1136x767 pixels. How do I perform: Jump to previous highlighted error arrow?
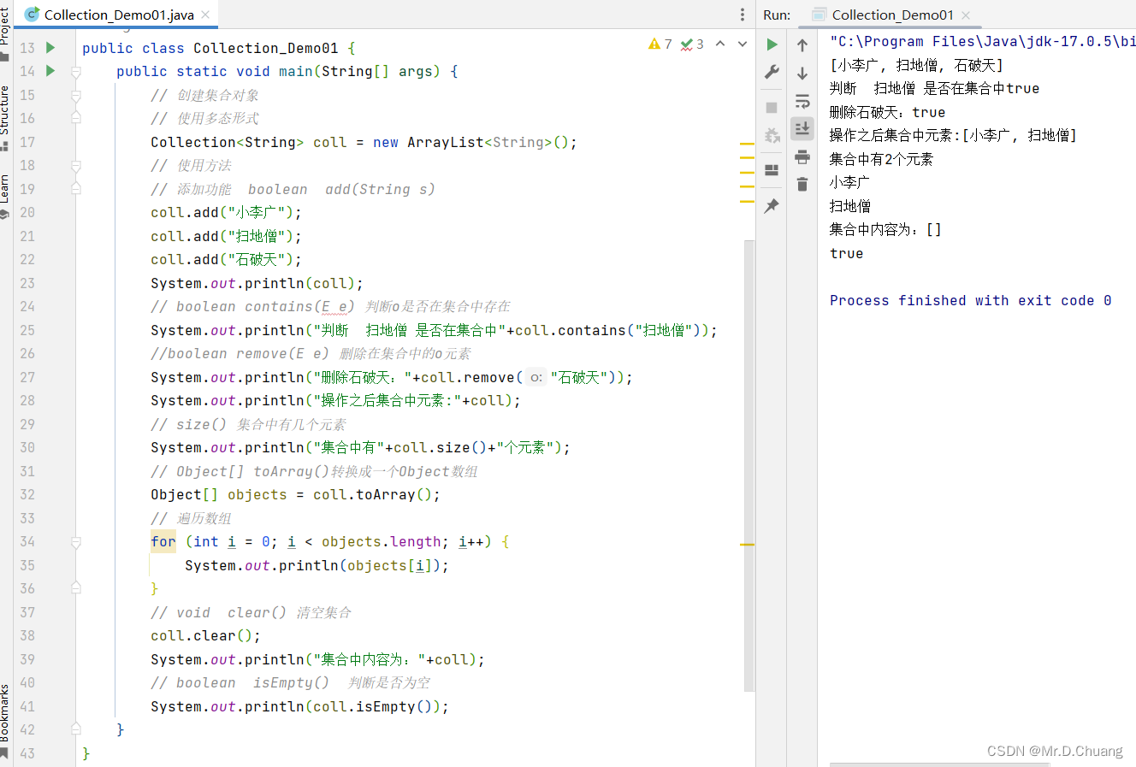(720, 44)
